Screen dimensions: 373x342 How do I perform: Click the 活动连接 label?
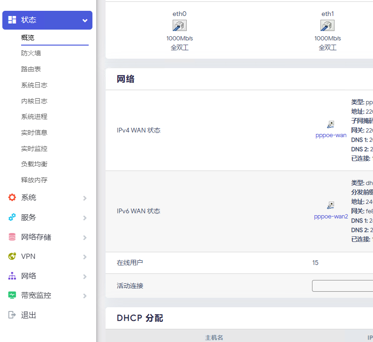point(130,286)
